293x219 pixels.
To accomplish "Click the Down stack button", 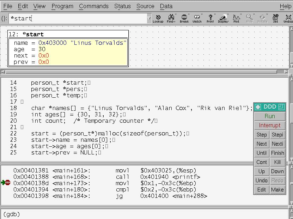I will point(277,171).
